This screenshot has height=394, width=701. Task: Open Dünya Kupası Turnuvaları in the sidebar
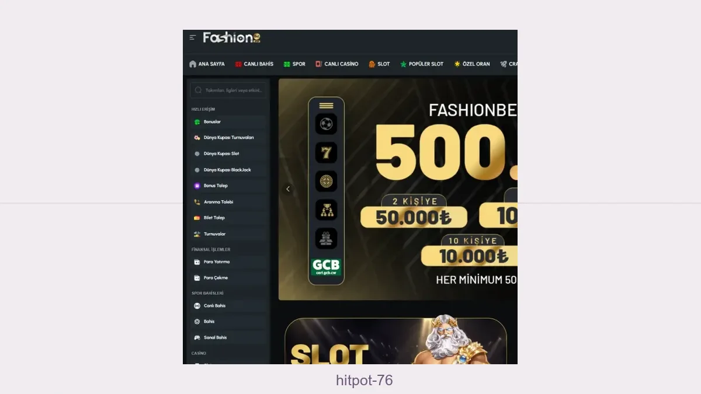[x=228, y=138]
